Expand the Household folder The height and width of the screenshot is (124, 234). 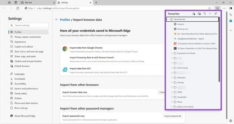(x=172, y=97)
